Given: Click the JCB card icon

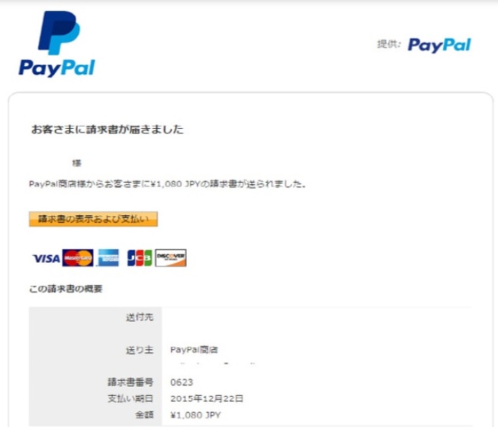Looking at the screenshot, I should [139, 258].
